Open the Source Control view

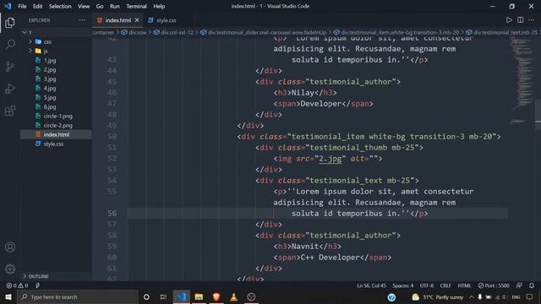pyautogui.click(x=10, y=67)
